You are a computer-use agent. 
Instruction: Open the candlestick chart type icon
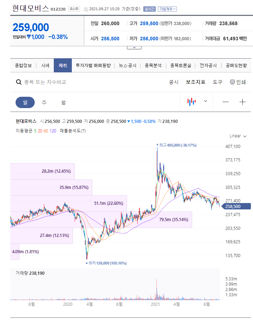point(191,102)
